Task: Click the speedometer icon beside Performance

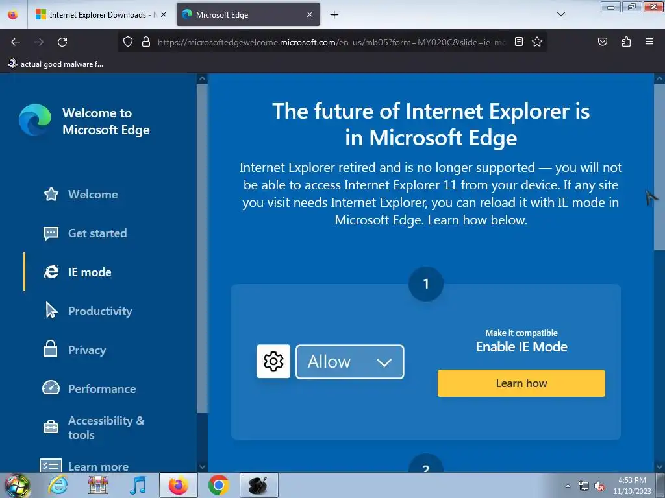Action: pyautogui.click(x=51, y=388)
